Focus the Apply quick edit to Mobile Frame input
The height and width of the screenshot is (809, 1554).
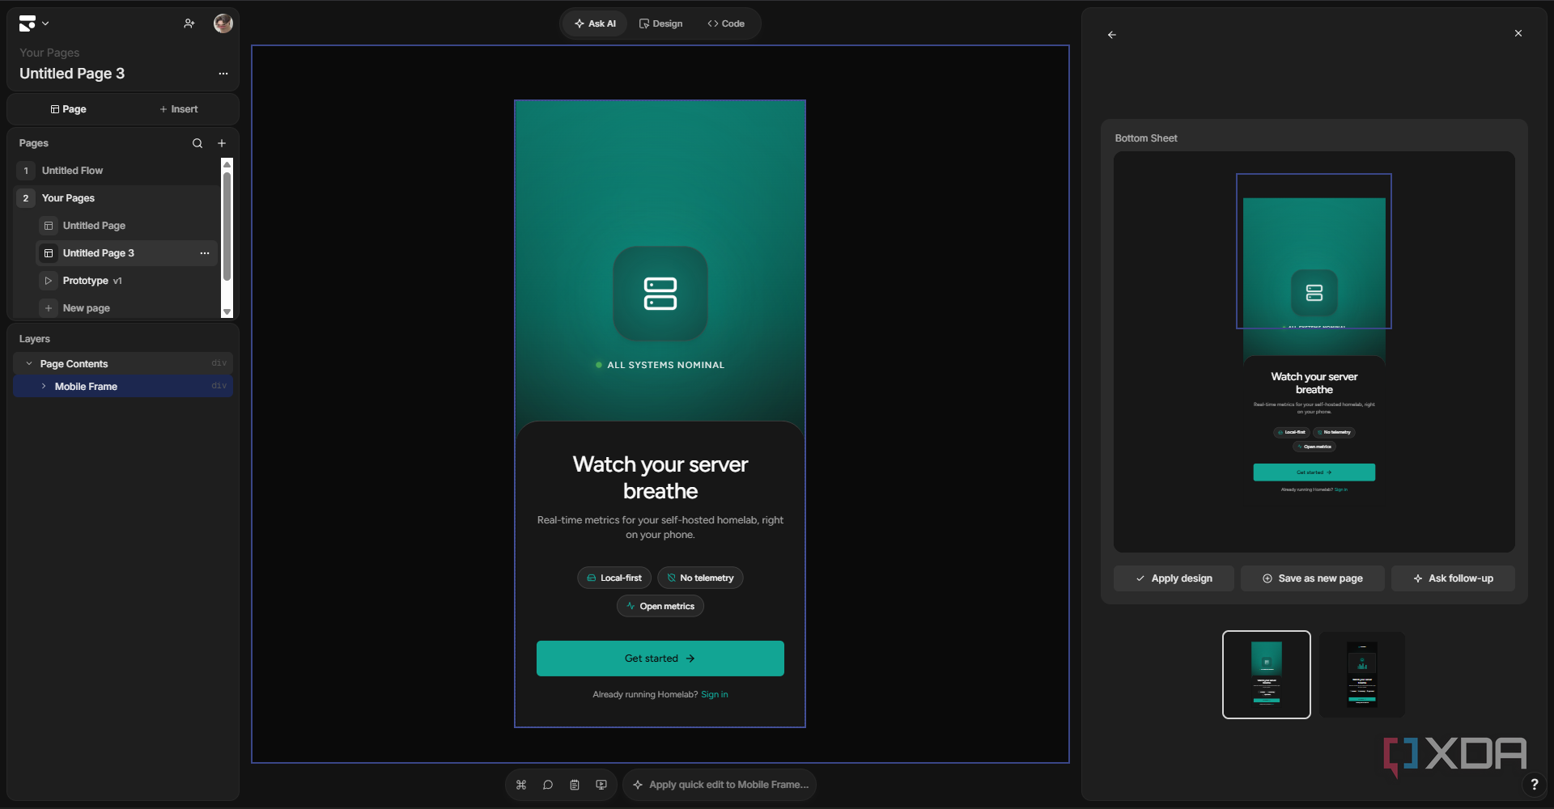coord(720,785)
